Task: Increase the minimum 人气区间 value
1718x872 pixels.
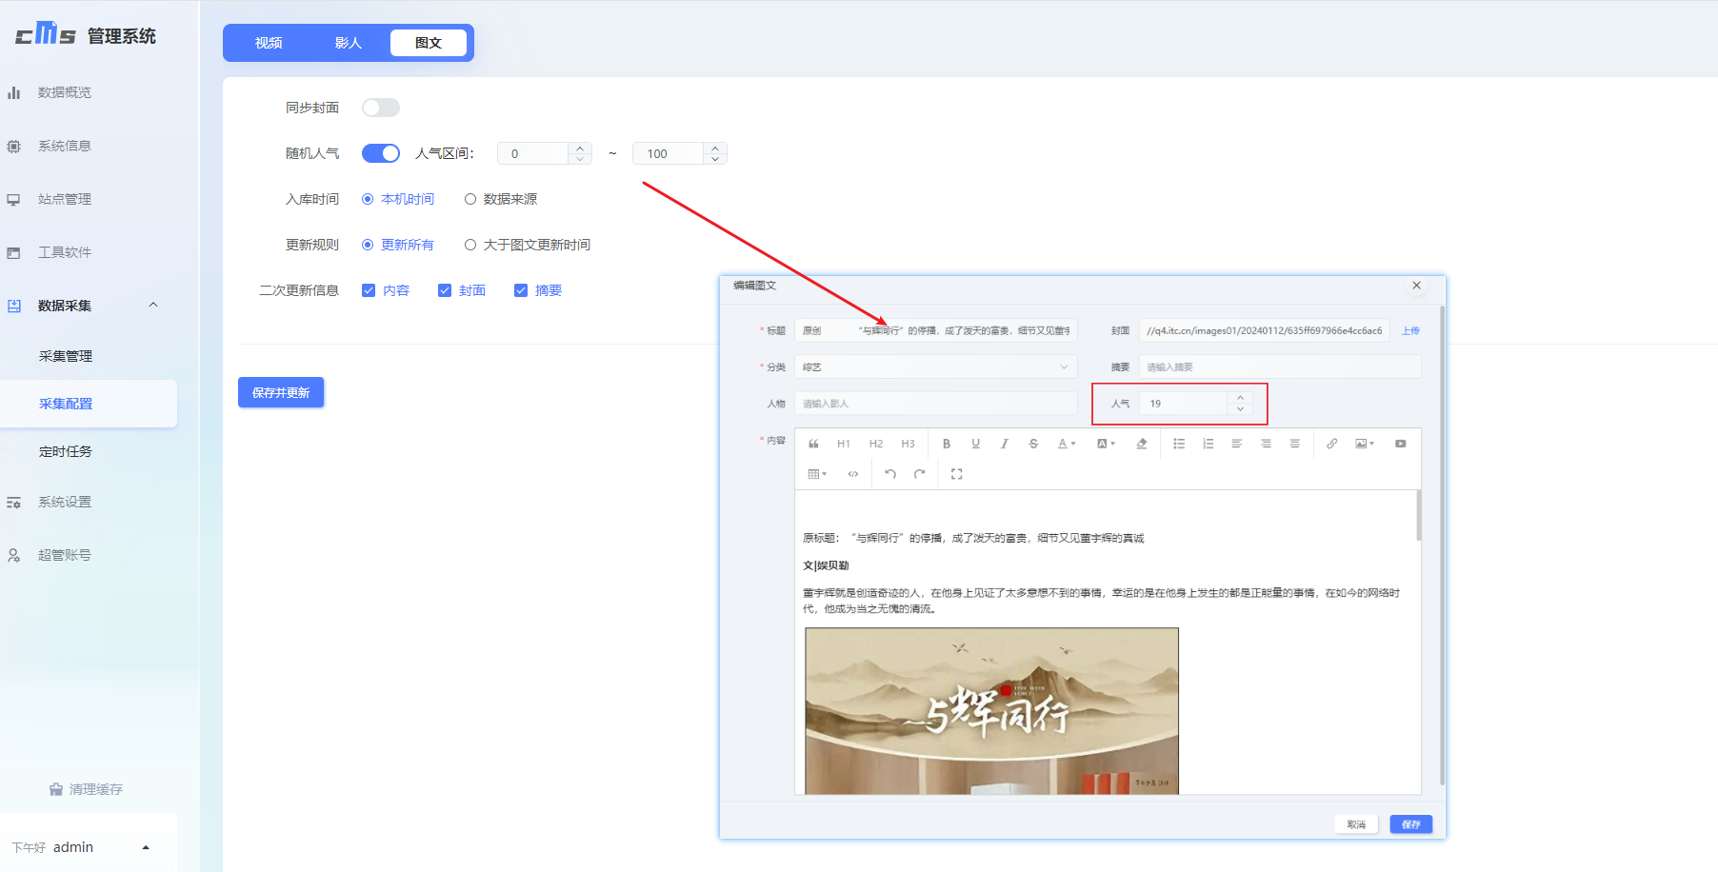Action: (x=580, y=148)
